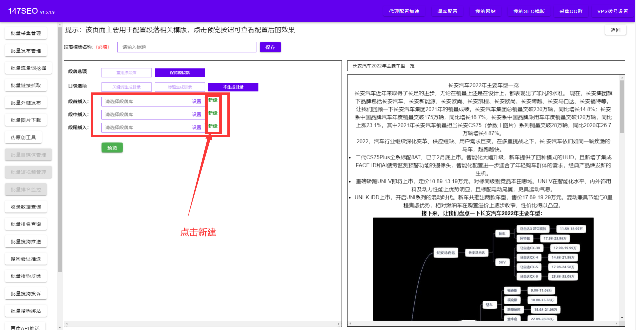Click preview pane horizontal scrollbar left arrow
636x330 pixels.
point(350,324)
